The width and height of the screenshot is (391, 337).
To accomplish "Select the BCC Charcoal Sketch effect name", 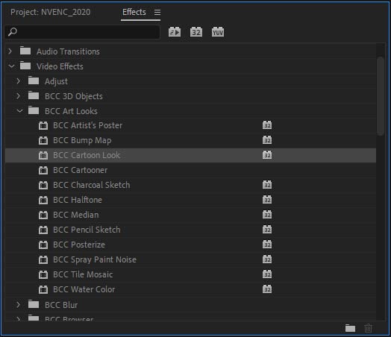I will click(91, 185).
